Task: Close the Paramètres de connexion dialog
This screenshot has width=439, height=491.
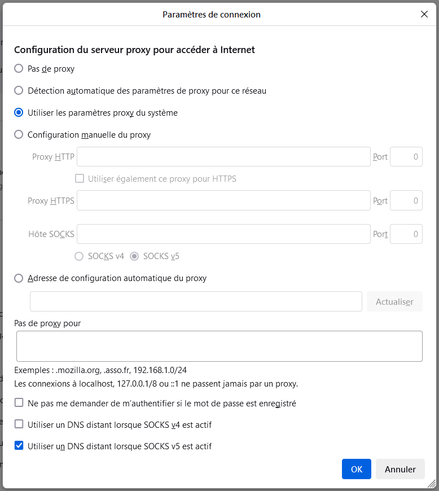Action: pos(424,15)
